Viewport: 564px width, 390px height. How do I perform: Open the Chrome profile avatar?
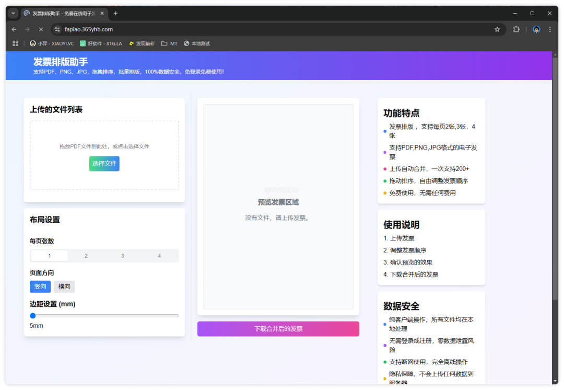[x=536, y=29]
